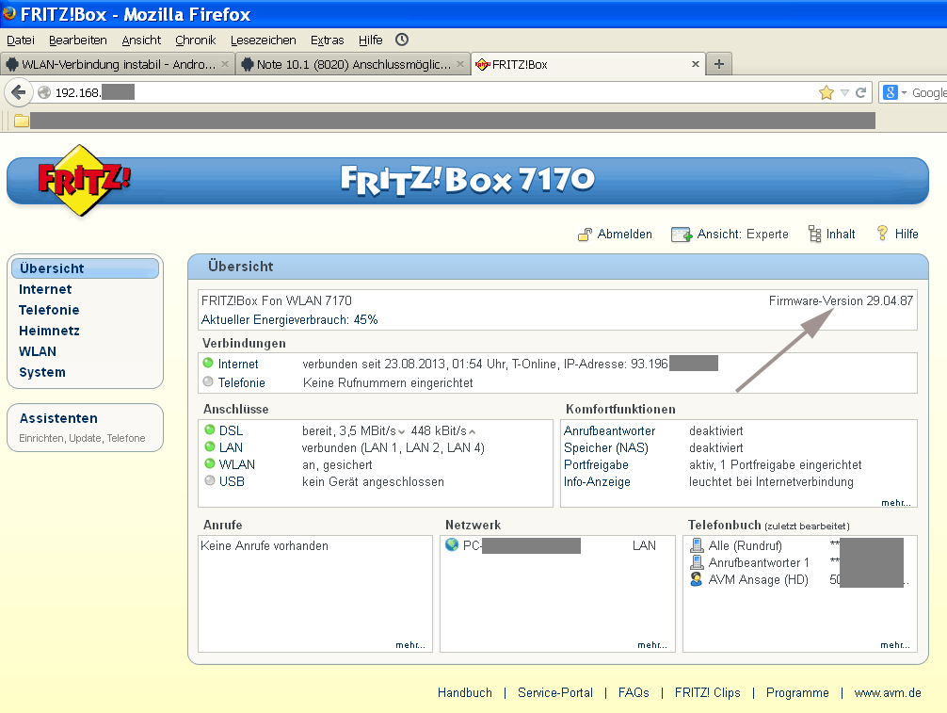This screenshot has height=713, width=947.
Task: Click the Firefox back arrow button
Action: [18, 92]
